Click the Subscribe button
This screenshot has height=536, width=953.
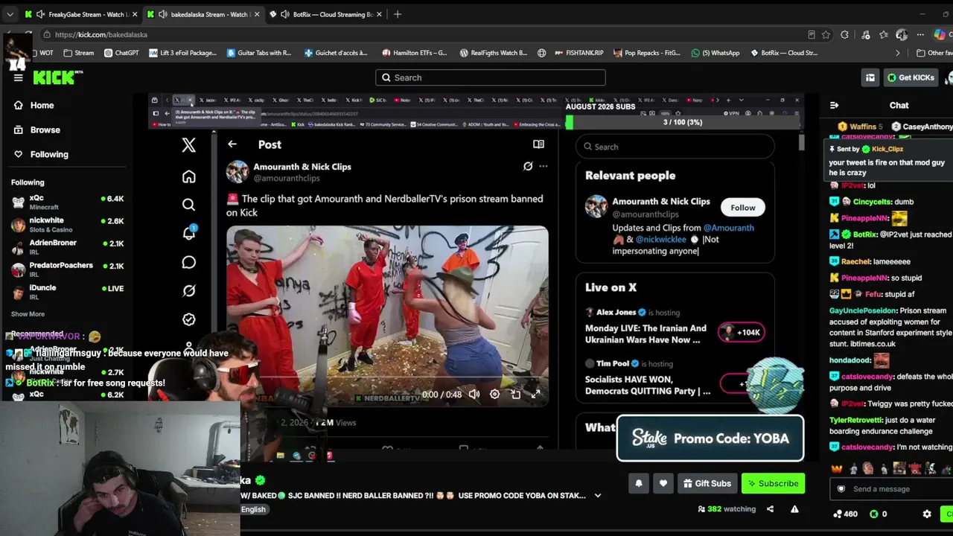pyautogui.click(x=773, y=483)
